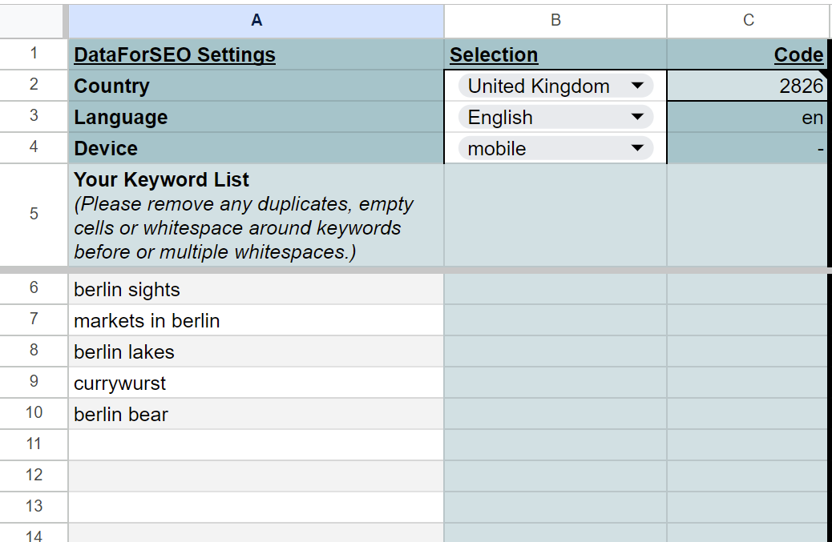The height and width of the screenshot is (542, 832).
Task: Select the 'berlin bear' keyword cell
Action: tap(256, 415)
